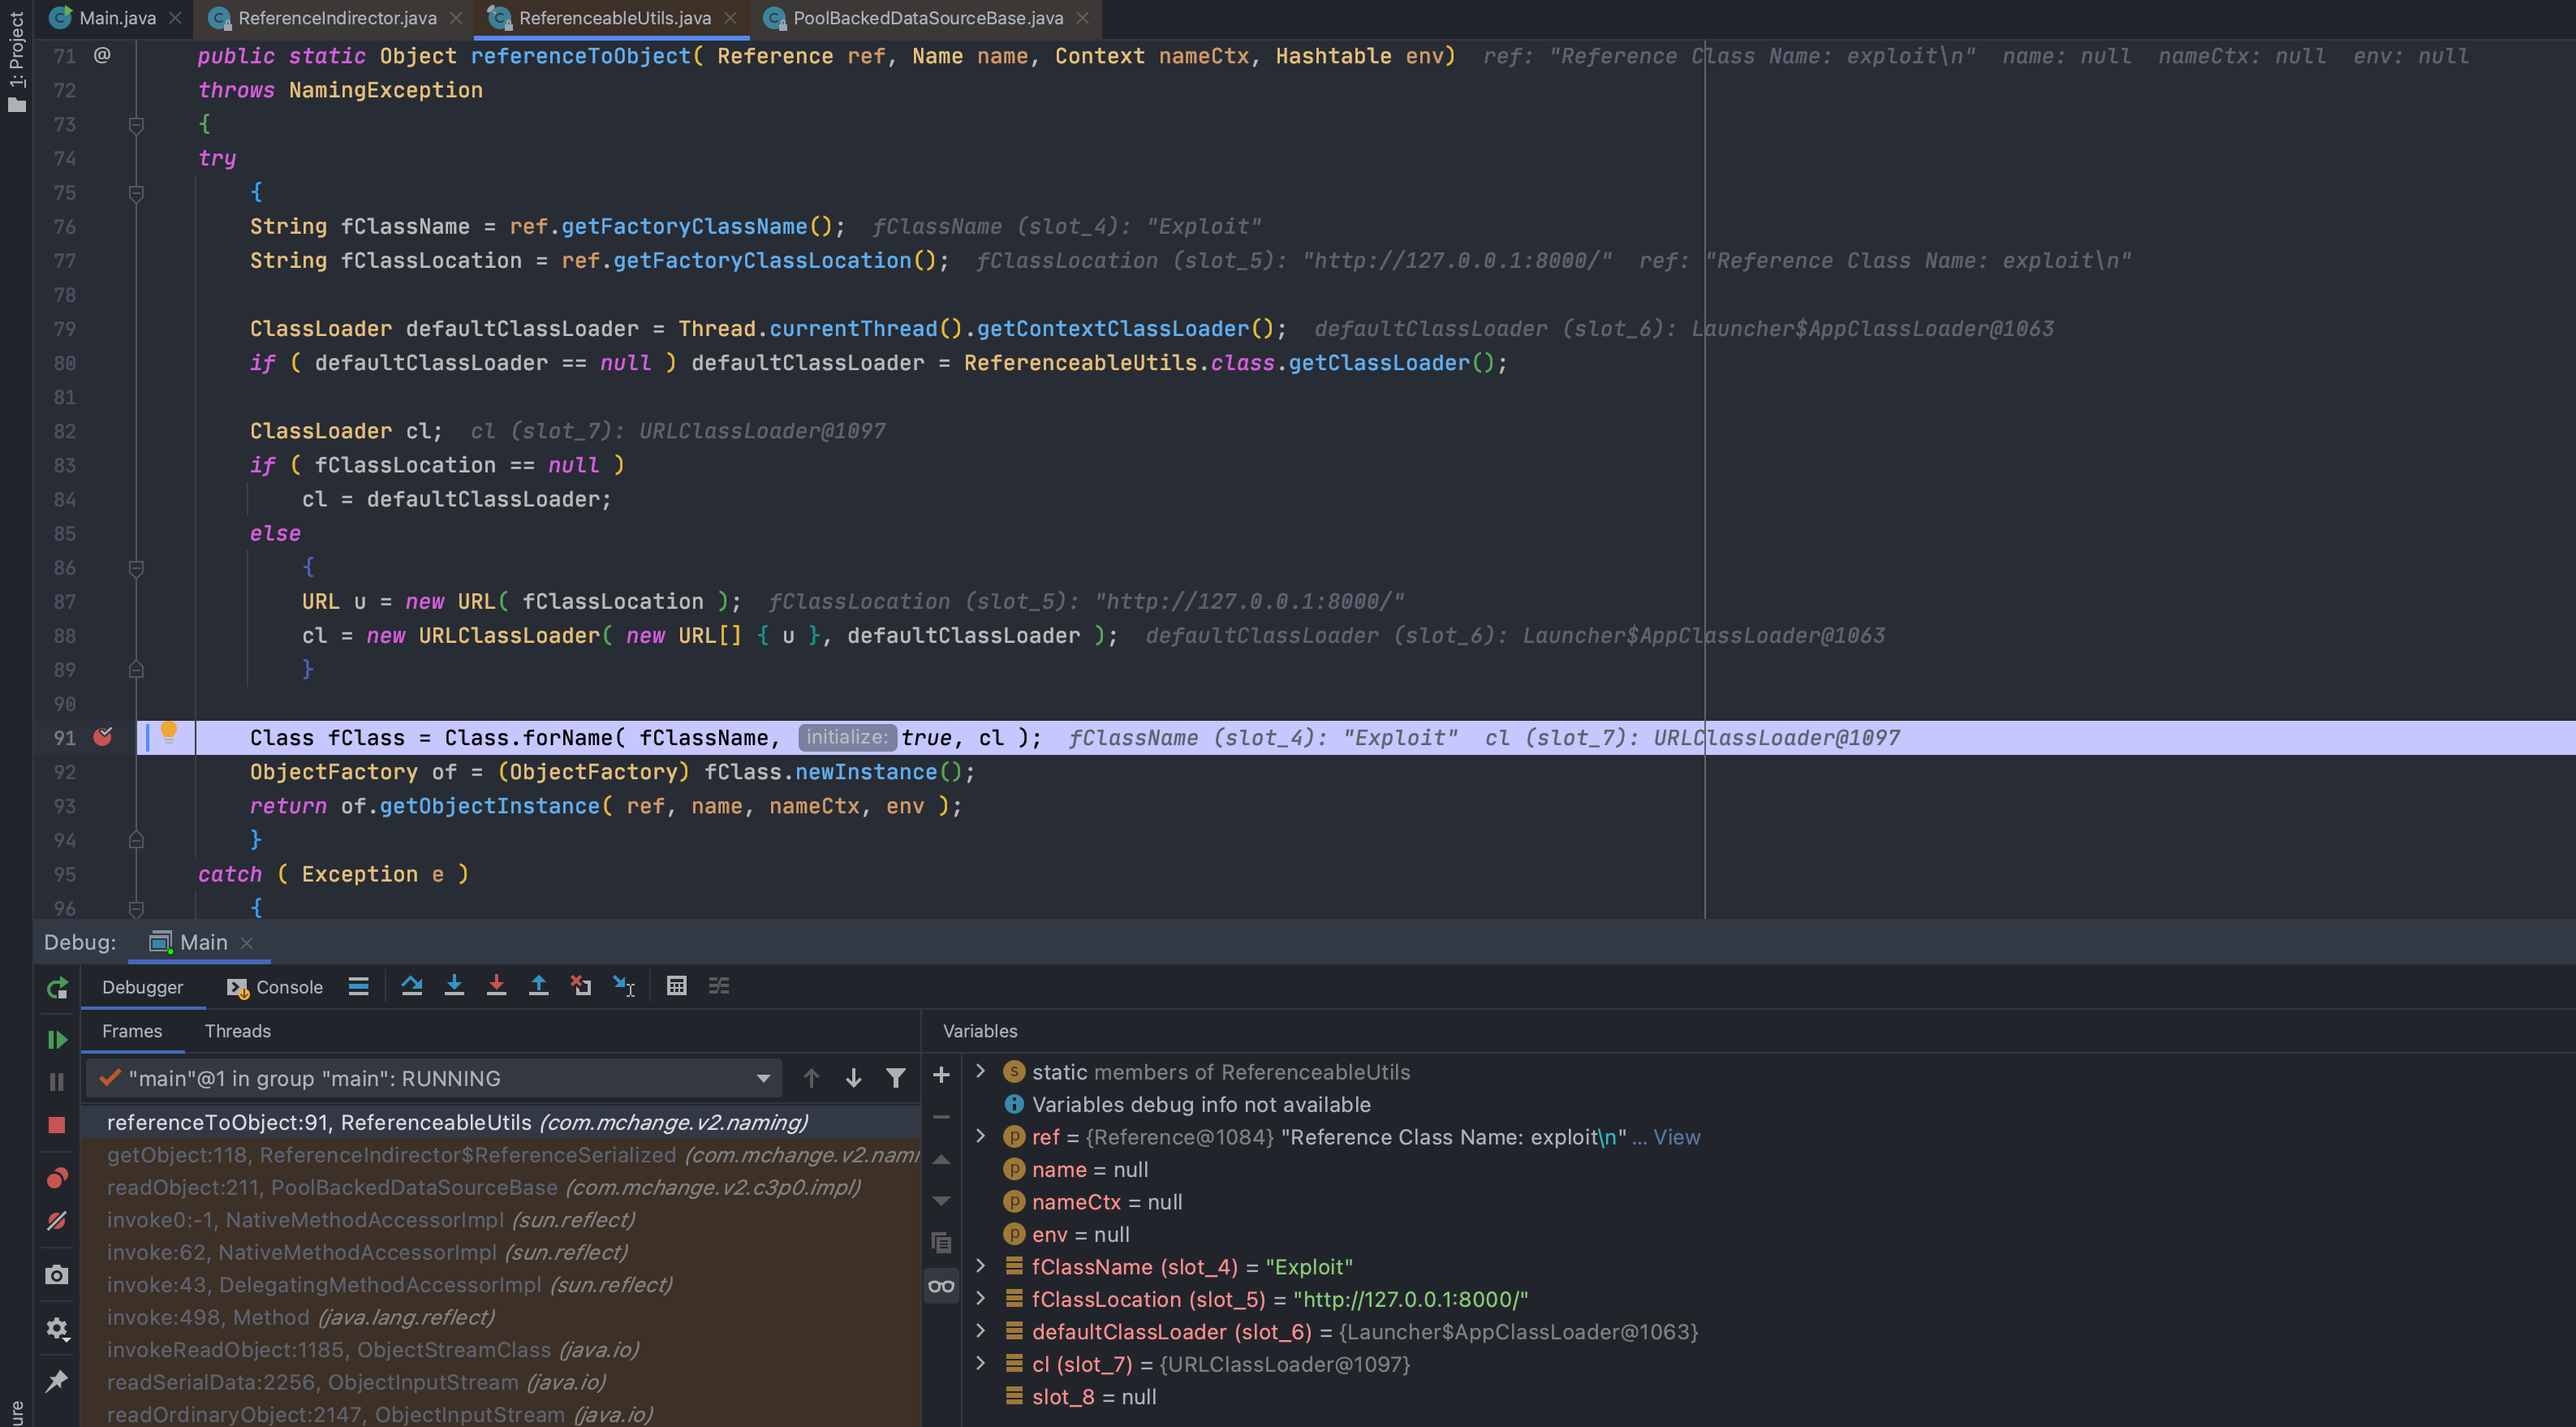2576x1427 pixels.
Task: Click the Resume Program green icon
Action: coord(57,1040)
